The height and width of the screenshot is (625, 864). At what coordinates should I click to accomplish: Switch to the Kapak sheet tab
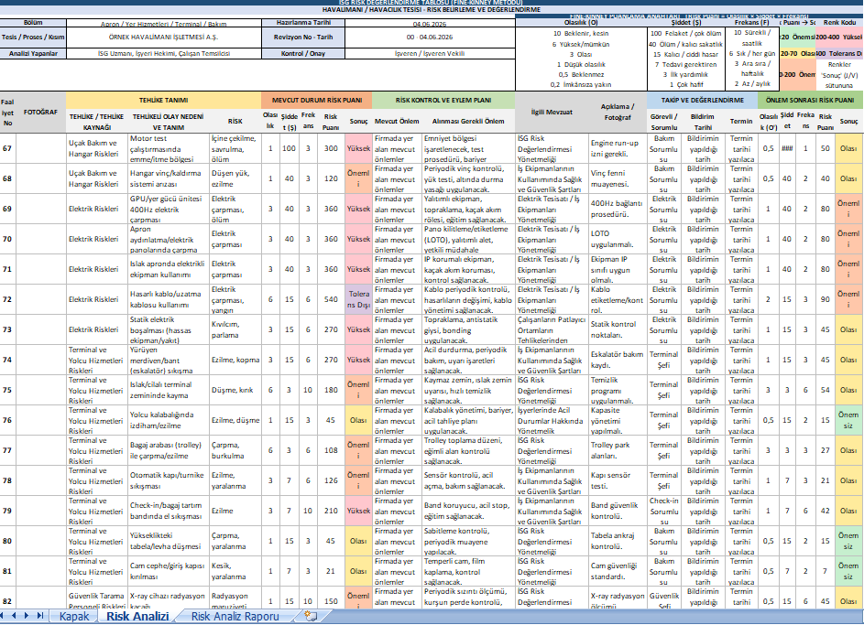pos(74,616)
